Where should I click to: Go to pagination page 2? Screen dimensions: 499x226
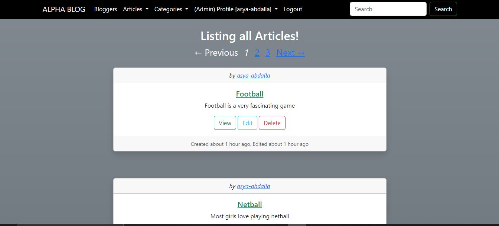tap(257, 53)
